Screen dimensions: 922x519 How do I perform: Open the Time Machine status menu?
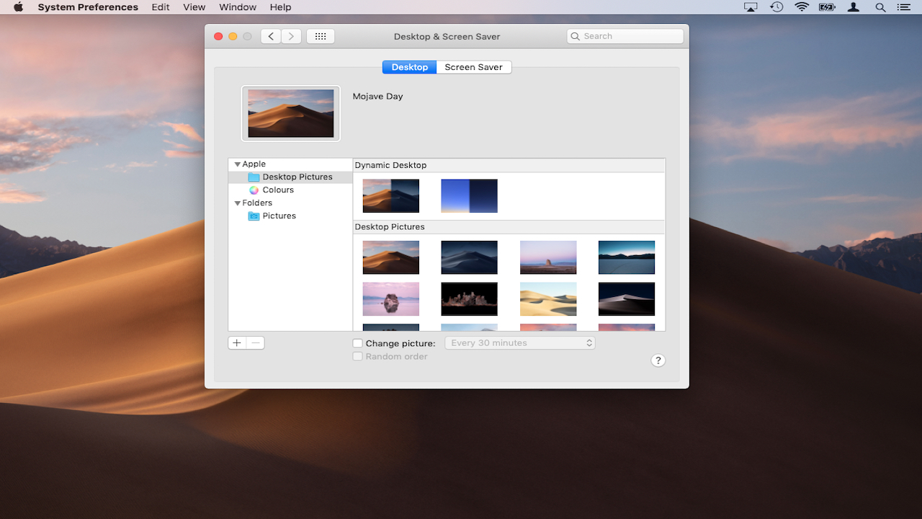(776, 7)
